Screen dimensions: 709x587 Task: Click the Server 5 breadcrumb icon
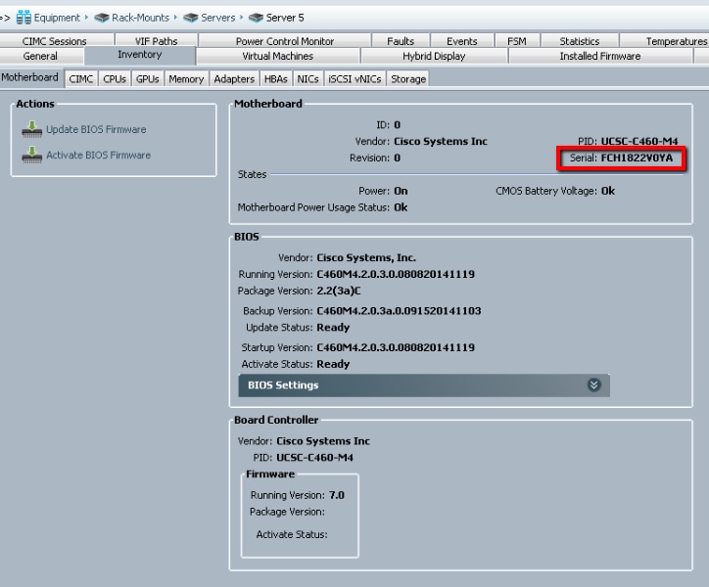tap(256, 18)
